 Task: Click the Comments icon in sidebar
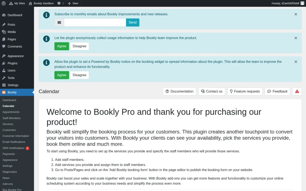click(x=4, y=46)
